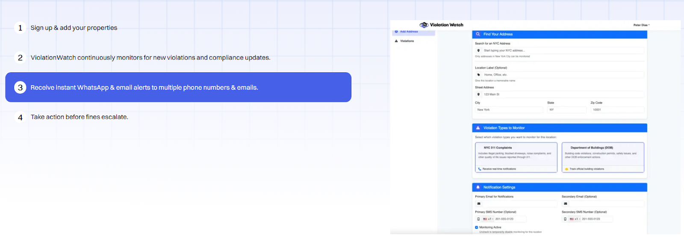The height and width of the screenshot is (239, 684).
Task: Click the warning triangle icon beside Violations
Action: pyautogui.click(x=396, y=41)
